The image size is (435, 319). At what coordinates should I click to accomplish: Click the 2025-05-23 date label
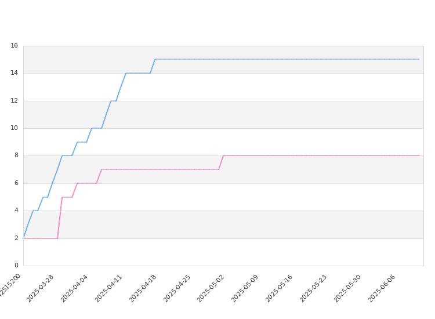click(314, 288)
